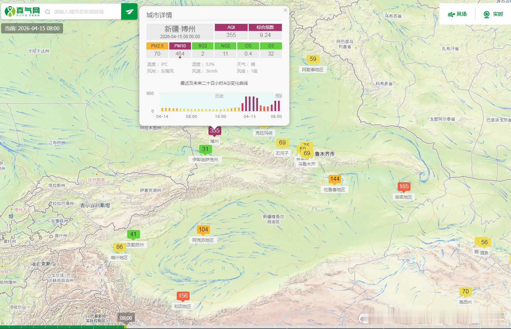Click the AQI trend bar chart

click(221, 103)
